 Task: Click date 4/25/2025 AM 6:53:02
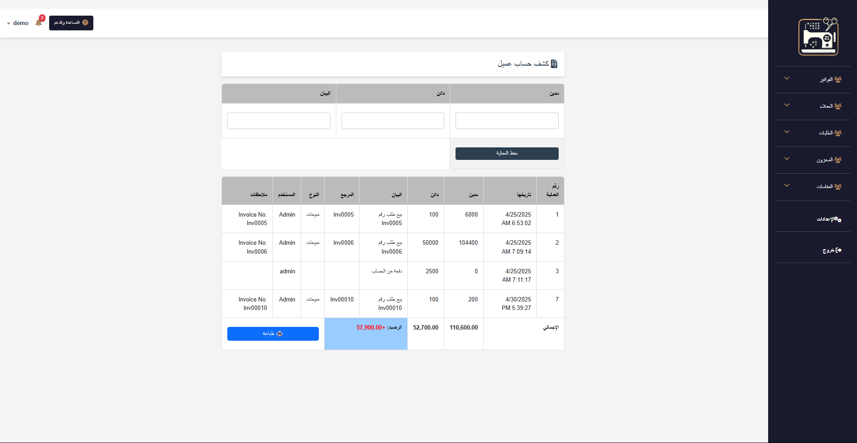[516, 219]
